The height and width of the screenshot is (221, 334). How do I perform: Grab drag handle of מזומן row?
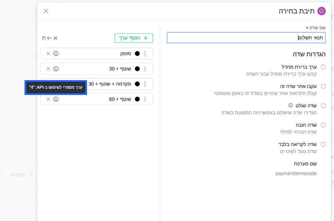(145, 54)
